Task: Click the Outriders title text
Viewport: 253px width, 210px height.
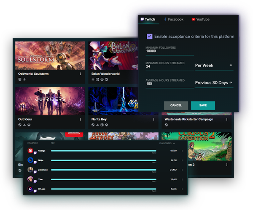Action: [x=25, y=119]
